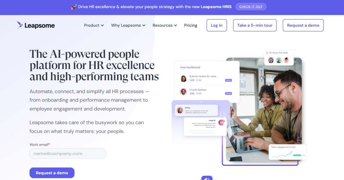Open the Leapy AI assistant icon

tap(221, 123)
